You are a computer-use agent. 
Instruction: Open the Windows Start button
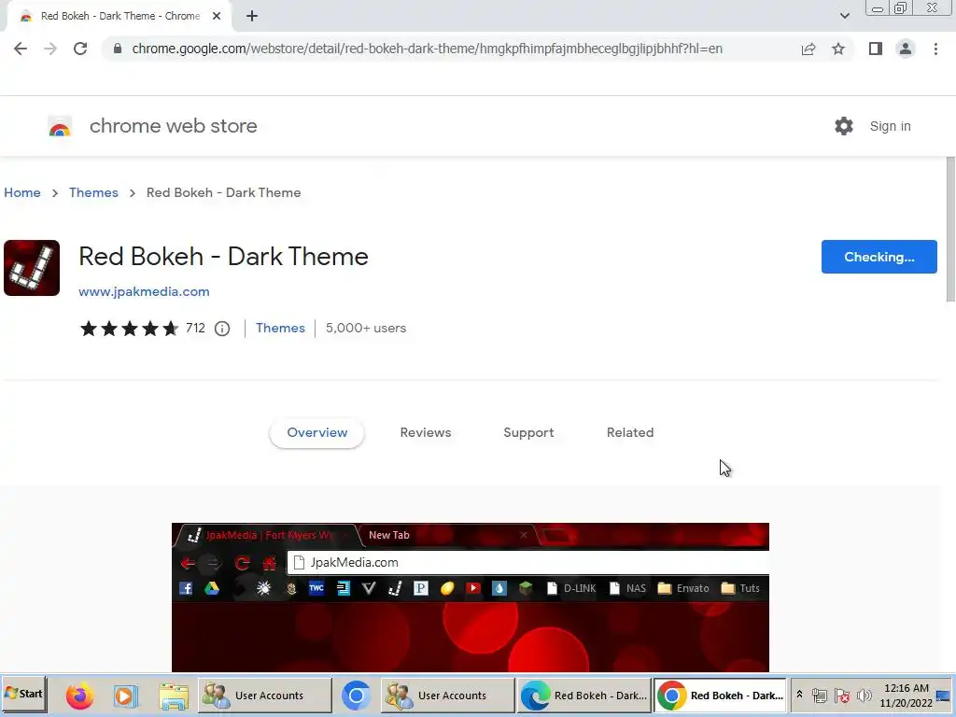tap(23, 695)
